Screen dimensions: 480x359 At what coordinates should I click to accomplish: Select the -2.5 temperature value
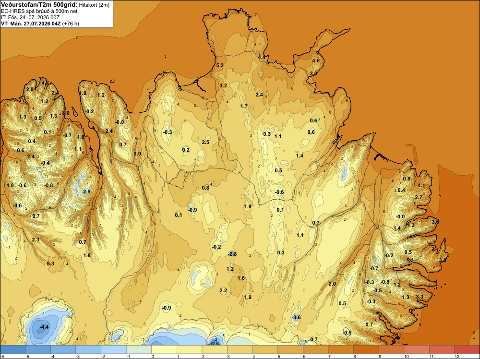[x=86, y=191]
